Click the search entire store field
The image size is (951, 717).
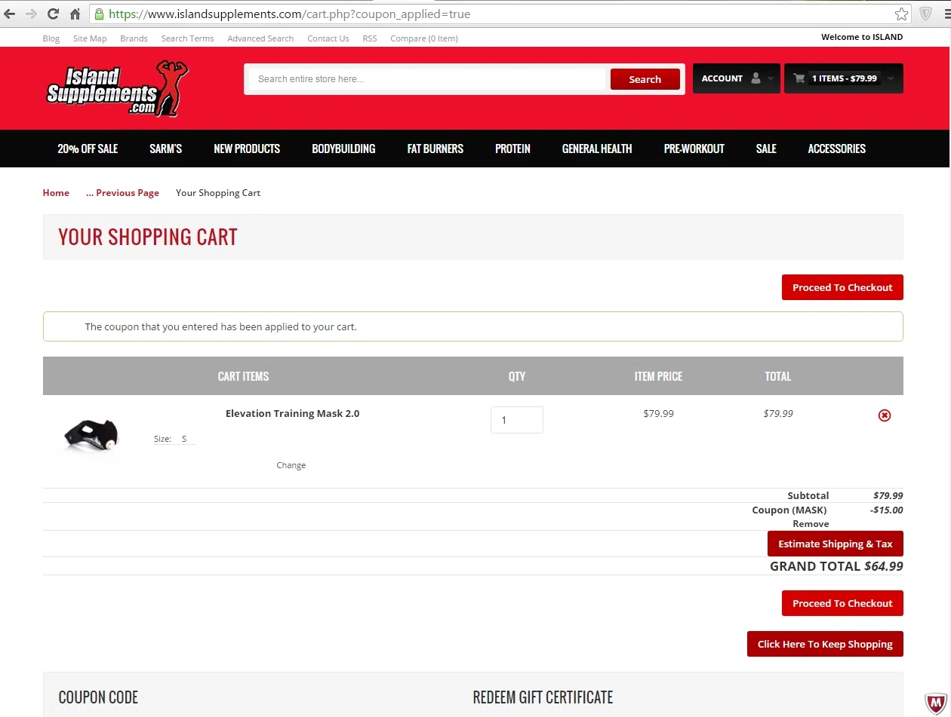(x=427, y=79)
